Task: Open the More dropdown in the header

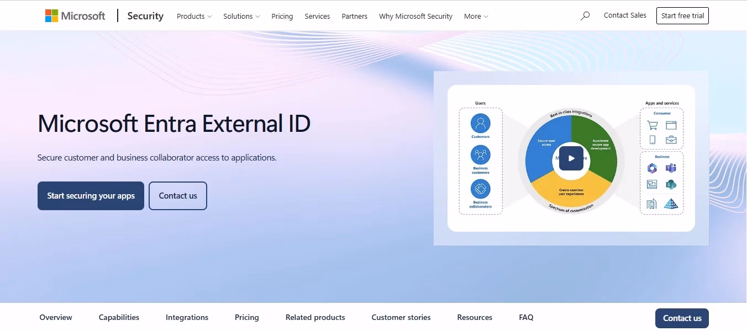Action: tap(476, 17)
